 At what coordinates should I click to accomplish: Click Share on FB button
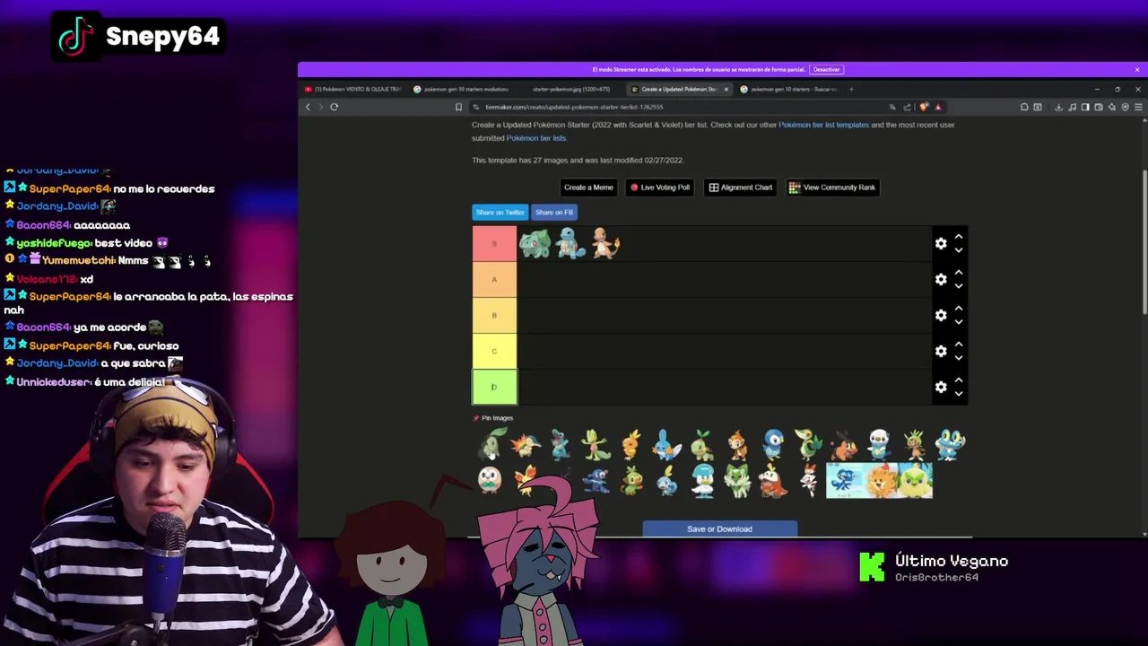(553, 213)
